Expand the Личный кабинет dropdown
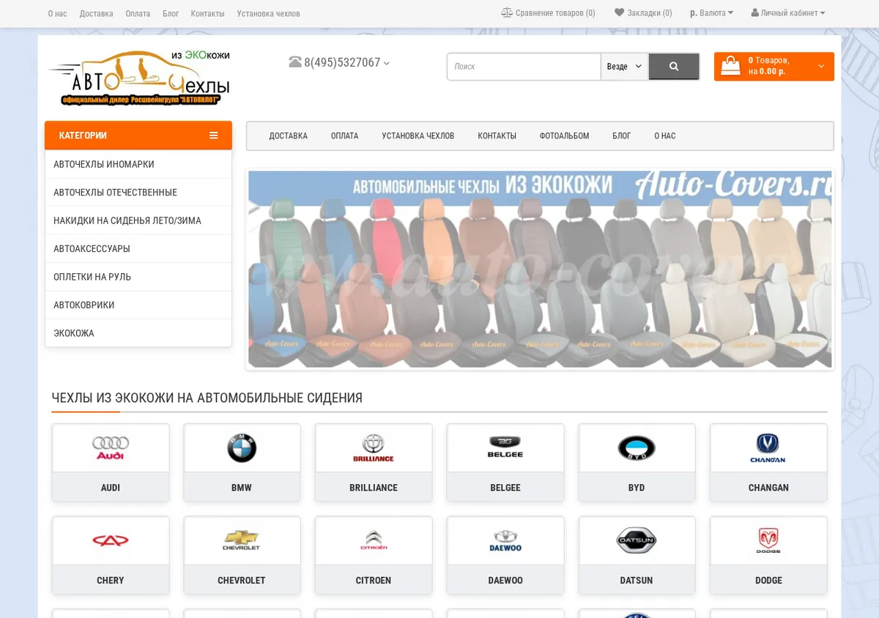879x618 pixels. click(788, 13)
